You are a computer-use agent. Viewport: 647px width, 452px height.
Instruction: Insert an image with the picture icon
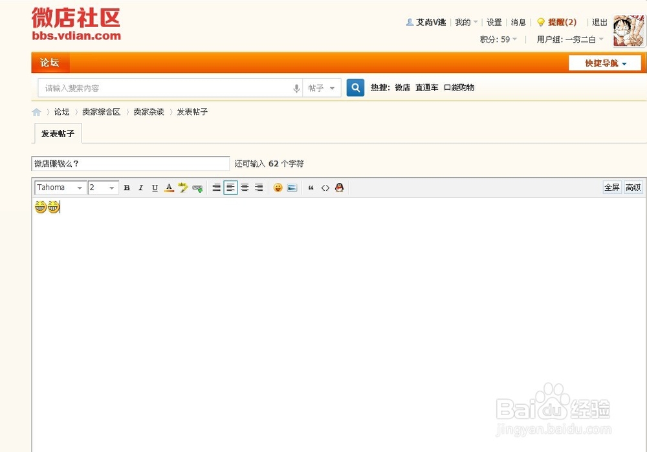pyautogui.click(x=292, y=188)
